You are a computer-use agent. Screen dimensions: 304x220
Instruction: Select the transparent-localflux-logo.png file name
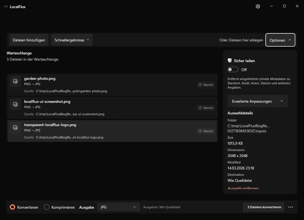(50, 125)
